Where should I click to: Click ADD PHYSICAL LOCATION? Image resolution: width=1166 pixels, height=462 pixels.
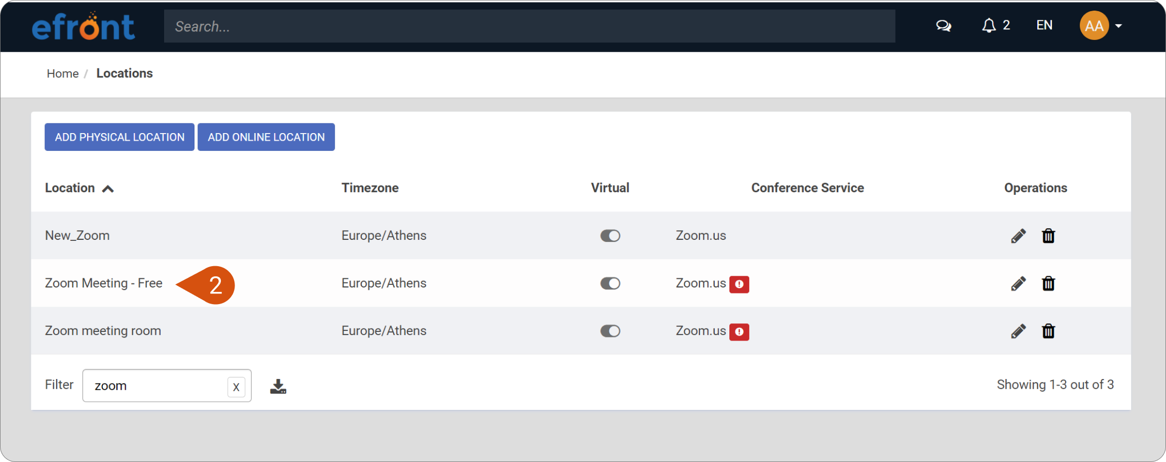[119, 137]
